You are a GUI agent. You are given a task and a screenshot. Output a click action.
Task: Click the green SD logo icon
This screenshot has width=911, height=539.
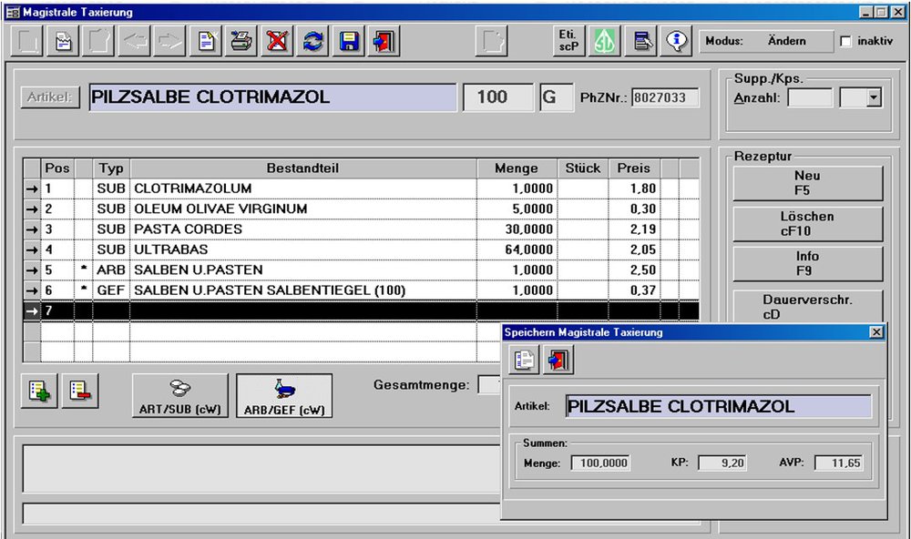click(x=603, y=42)
